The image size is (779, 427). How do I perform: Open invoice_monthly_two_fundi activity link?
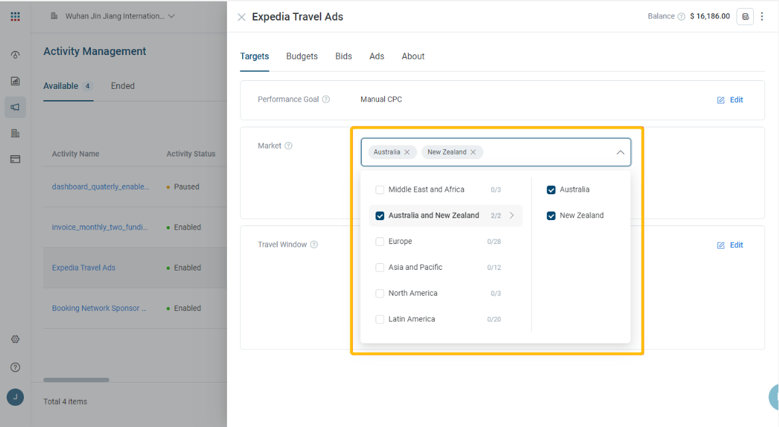(100, 227)
